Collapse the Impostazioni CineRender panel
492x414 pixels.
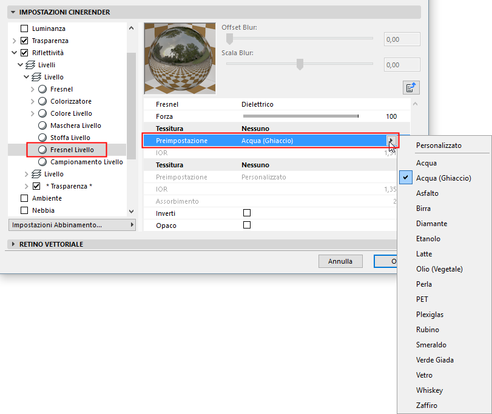[x=13, y=12]
